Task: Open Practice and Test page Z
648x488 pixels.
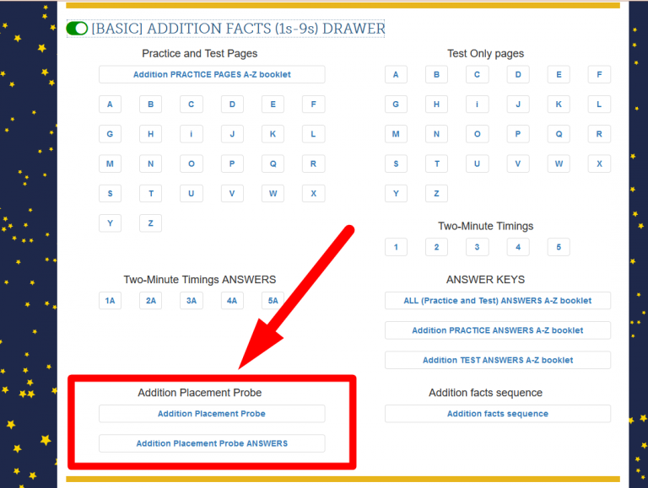Action: click(150, 223)
